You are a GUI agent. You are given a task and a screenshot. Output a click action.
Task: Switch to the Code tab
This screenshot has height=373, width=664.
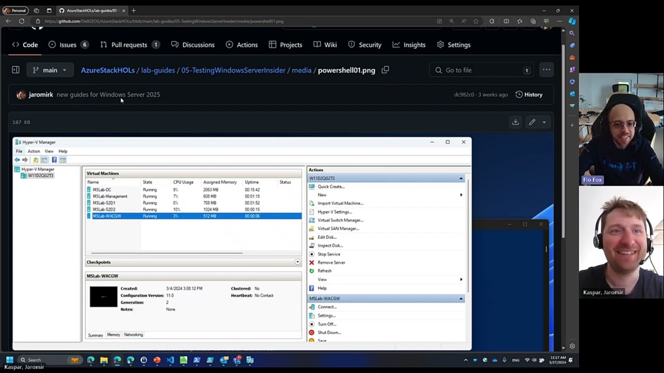25,45
